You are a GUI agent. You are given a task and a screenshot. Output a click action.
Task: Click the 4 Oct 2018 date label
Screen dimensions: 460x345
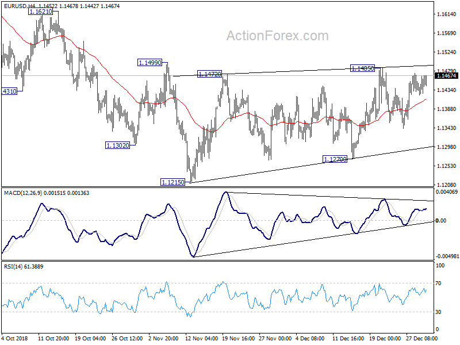(15, 338)
